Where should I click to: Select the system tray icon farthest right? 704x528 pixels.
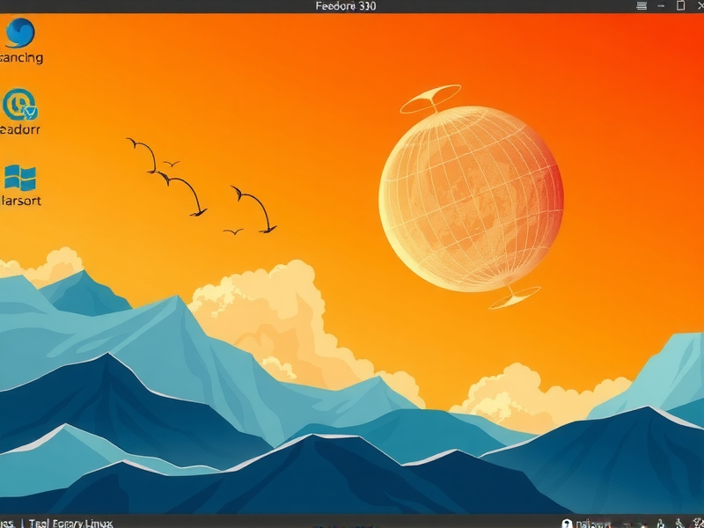coord(695,522)
